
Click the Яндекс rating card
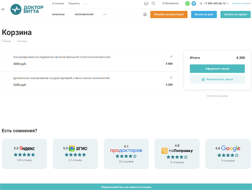tap(24, 154)
